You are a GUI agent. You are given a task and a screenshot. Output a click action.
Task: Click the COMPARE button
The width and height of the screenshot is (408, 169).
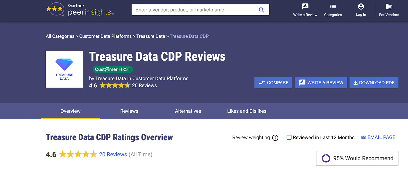[273, 83]
